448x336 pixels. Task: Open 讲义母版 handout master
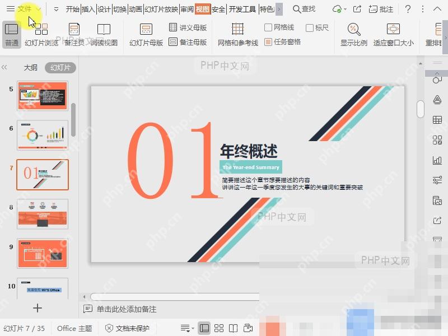[x=188, y=27]
